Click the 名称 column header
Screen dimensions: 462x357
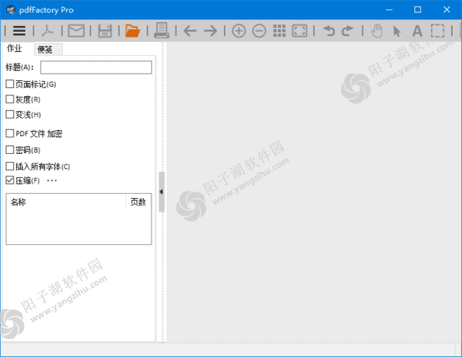point(66,202)
